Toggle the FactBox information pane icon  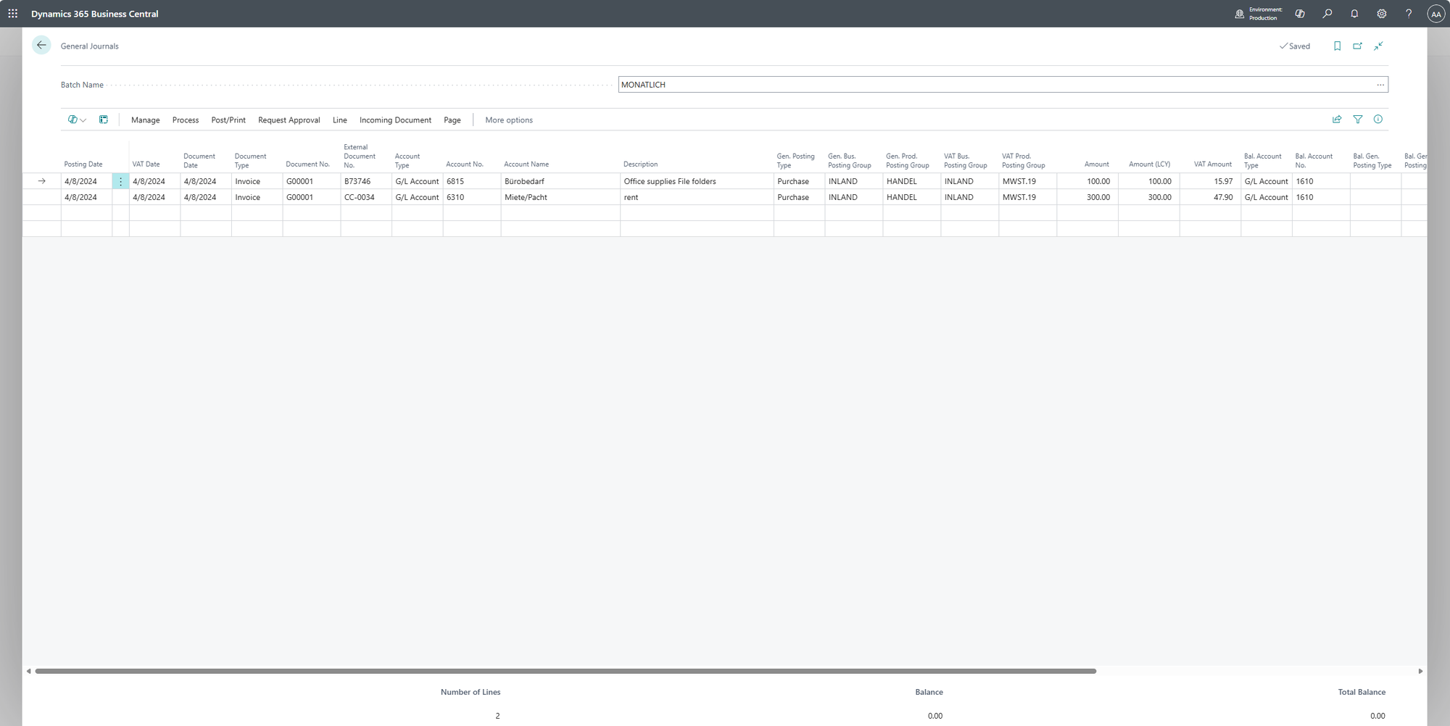tap(1378, 120)
